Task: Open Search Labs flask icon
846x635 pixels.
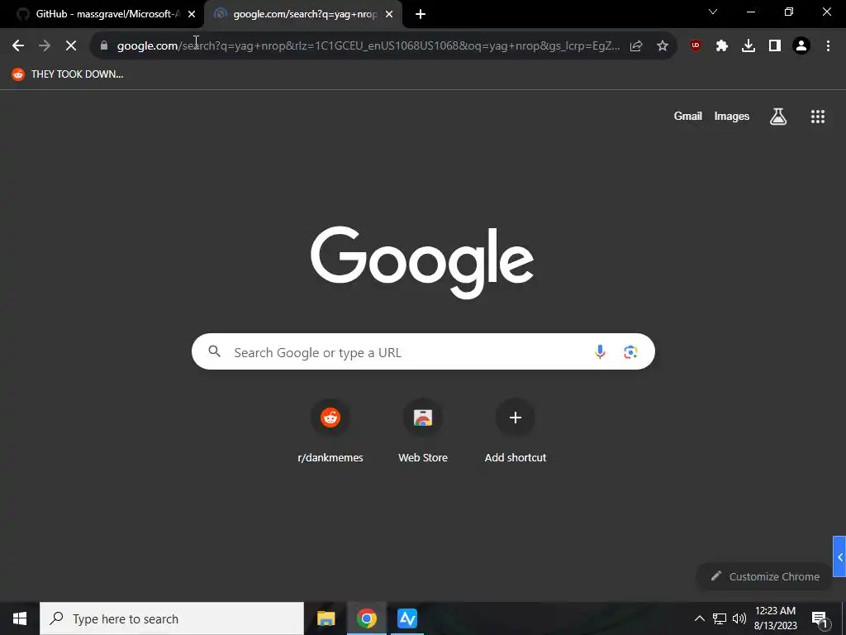Action: (778, 116)
